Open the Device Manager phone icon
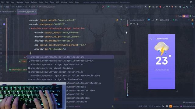The image size is (195, 109). tap(183, 7)
